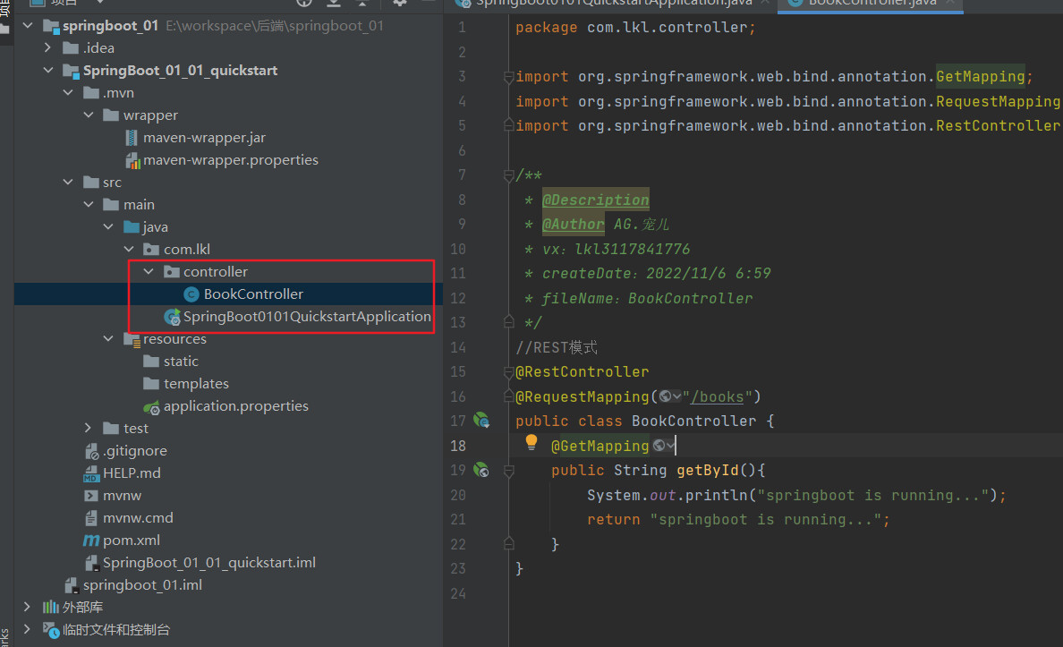Click the getById method name
Viewport: 1063px width, 647px height.
707,470
